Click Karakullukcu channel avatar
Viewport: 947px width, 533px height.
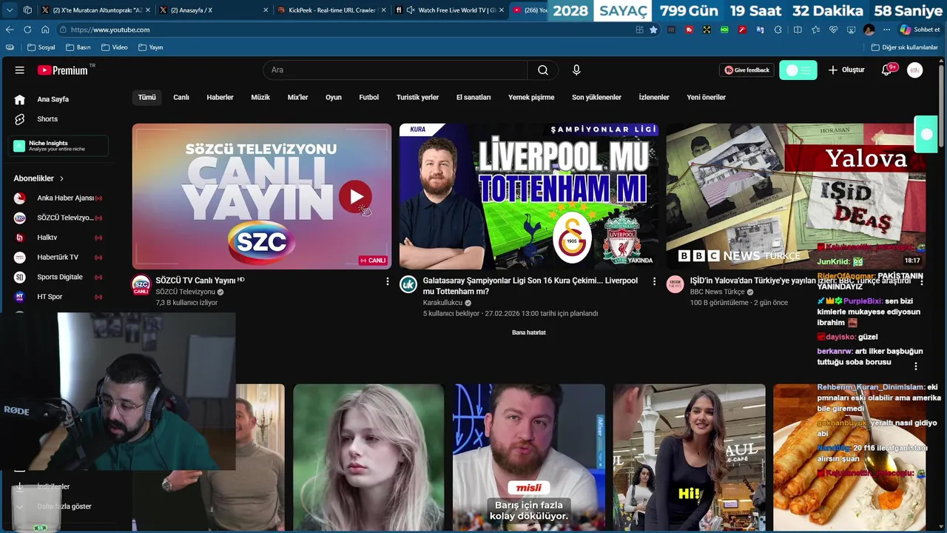coord(408,284)
